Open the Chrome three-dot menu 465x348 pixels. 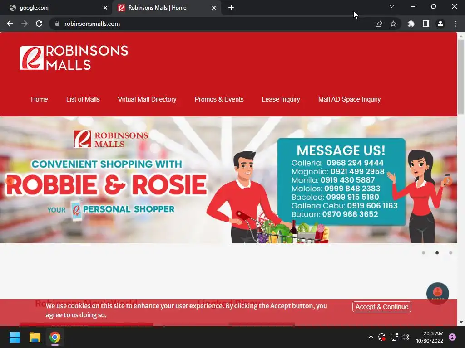455,24
